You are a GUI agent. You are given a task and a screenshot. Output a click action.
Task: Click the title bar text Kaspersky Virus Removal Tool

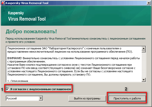coord(27,3)
